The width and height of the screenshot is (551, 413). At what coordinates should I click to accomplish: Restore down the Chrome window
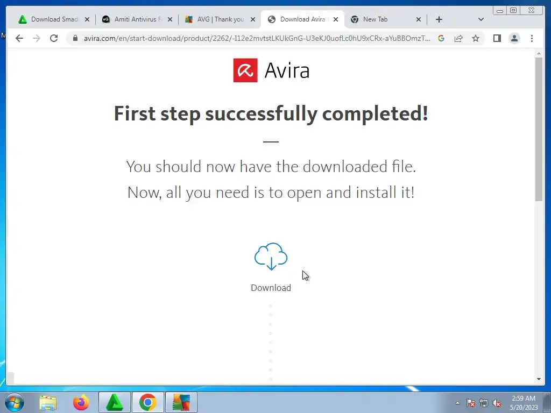point(513,10)
